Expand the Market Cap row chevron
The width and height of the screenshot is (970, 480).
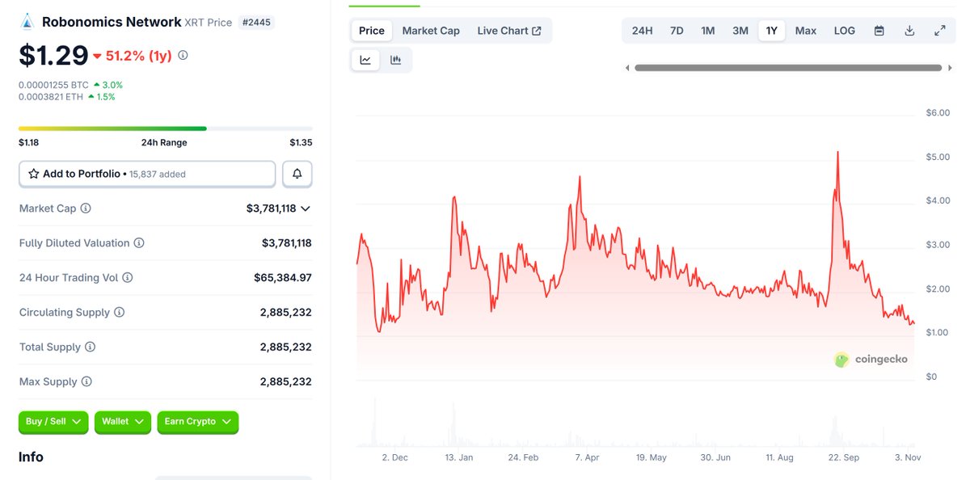pyautogui.click(x=304, y=208)
